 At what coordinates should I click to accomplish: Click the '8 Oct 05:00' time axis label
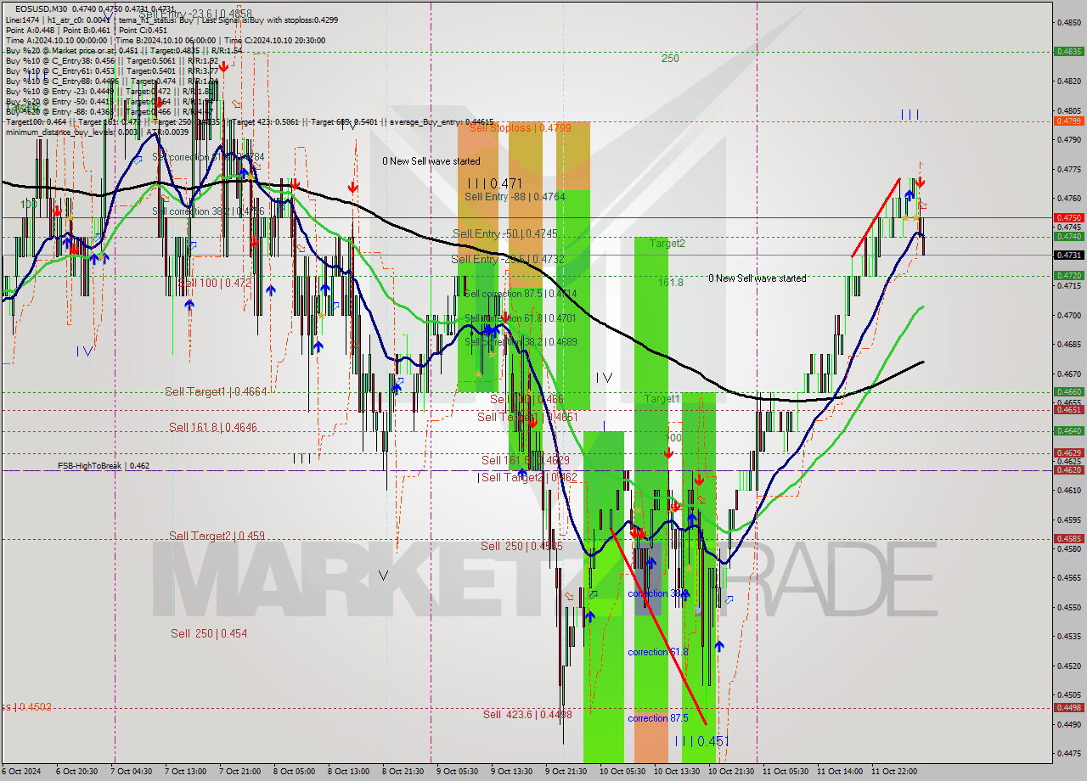pos(295,772)
